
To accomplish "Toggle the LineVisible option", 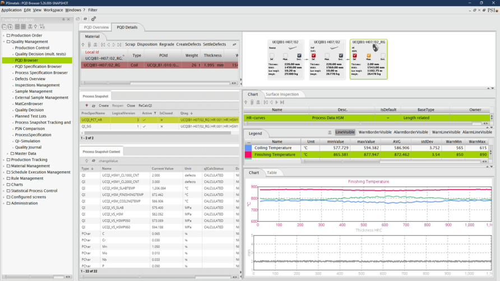I will click(345, 132).
